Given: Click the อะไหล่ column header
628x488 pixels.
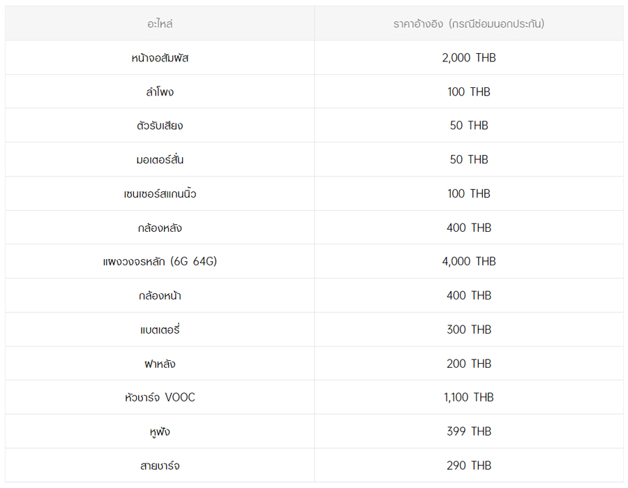Looking at the screenshot, I should click(160, 24).
